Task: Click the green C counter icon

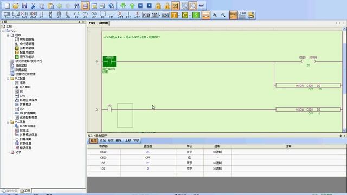Action: [x=185, y=15]
